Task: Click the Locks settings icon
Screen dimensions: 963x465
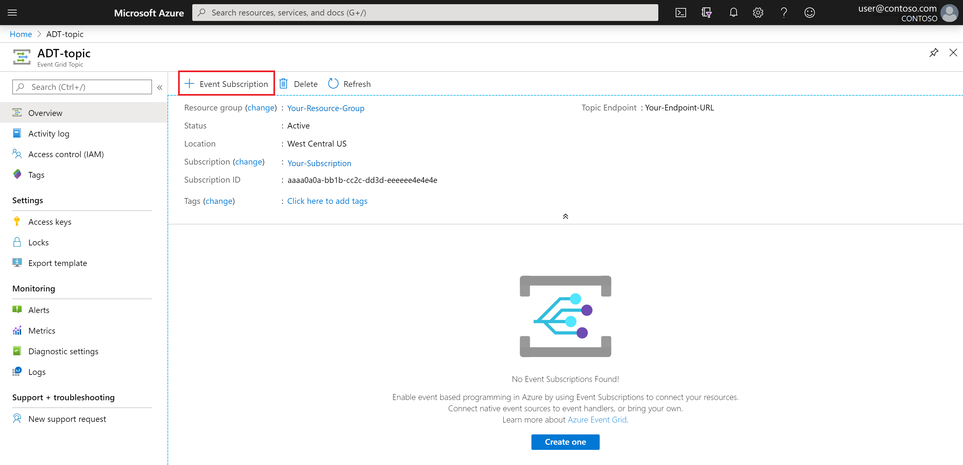Action: [17, 242]
